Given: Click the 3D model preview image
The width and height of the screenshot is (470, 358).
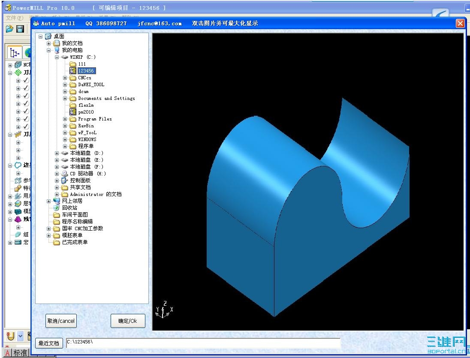Looking at the screenshot, I should 308,182.
